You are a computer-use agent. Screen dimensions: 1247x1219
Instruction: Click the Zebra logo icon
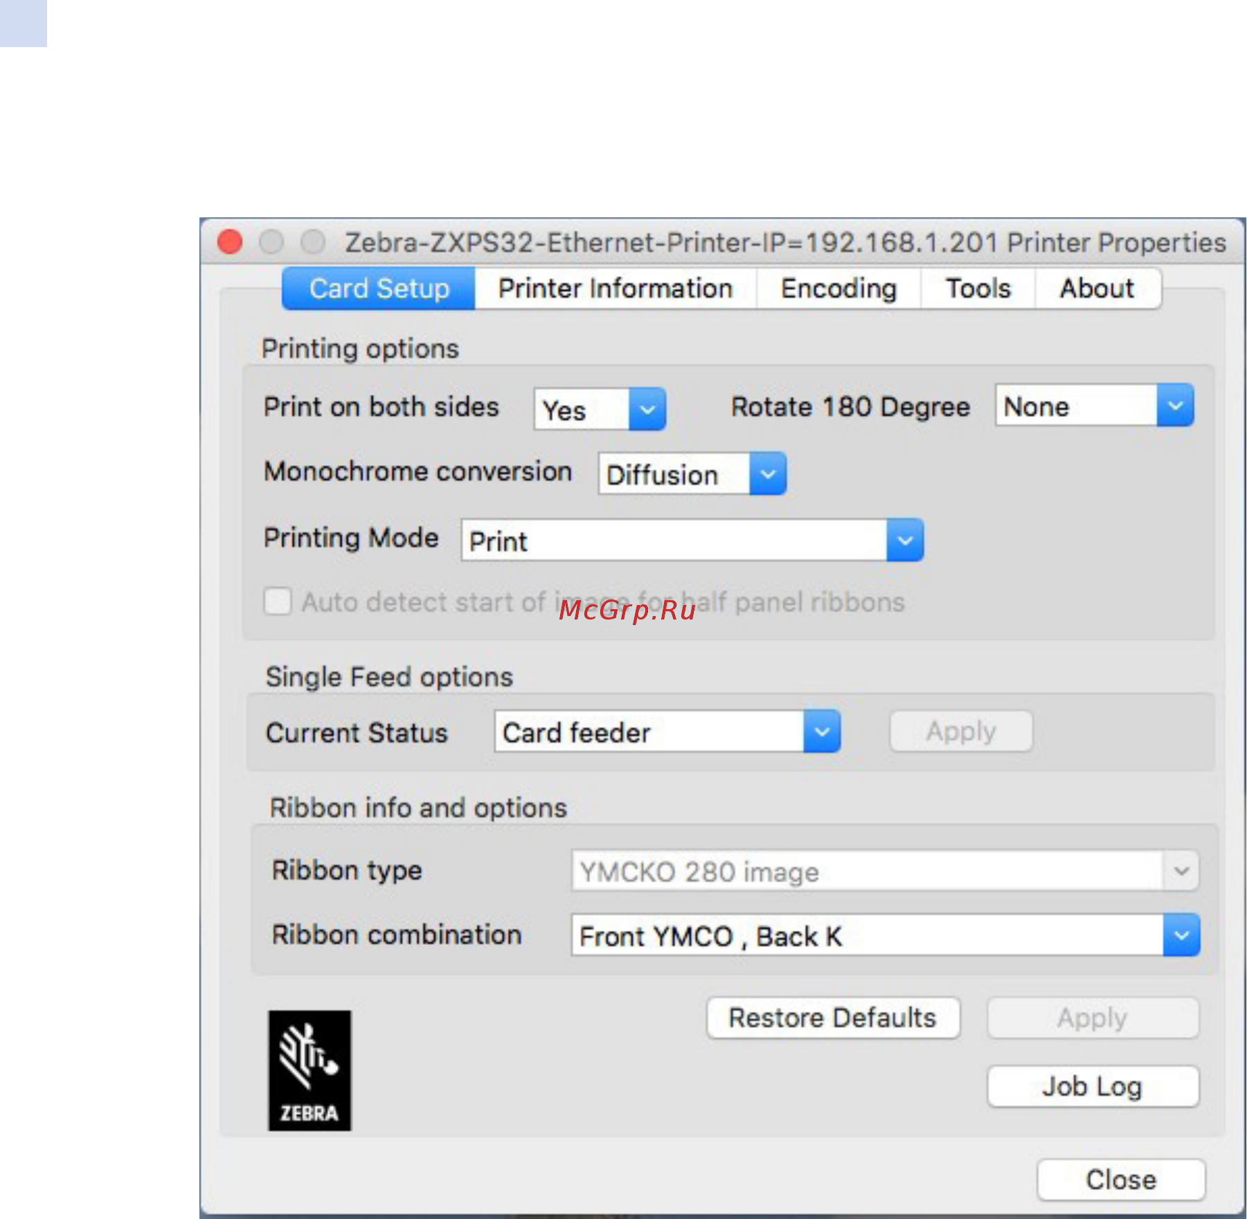pos(309,1070)
